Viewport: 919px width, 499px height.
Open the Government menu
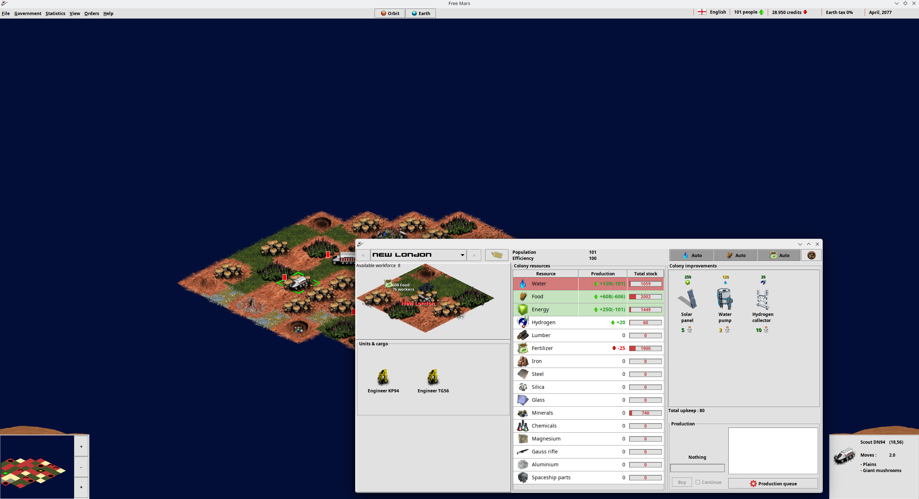coord(28,13)
